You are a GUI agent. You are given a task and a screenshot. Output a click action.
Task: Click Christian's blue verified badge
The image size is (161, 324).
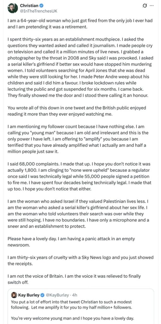tap(41, 6)
